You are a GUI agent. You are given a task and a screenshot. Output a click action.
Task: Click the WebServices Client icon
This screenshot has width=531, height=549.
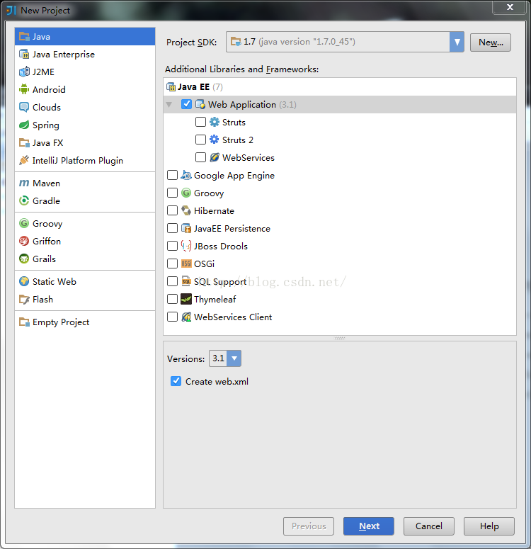coord(186,317)
